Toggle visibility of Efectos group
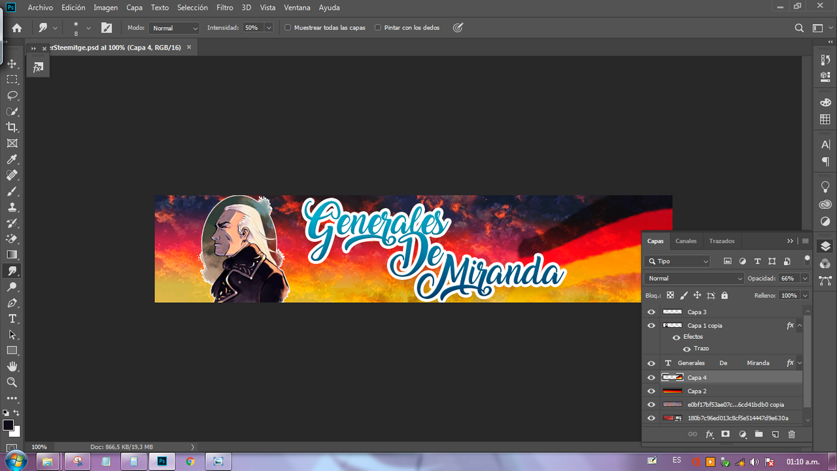Viewport: 837px width, 471px height. click(x=676, y=337)
